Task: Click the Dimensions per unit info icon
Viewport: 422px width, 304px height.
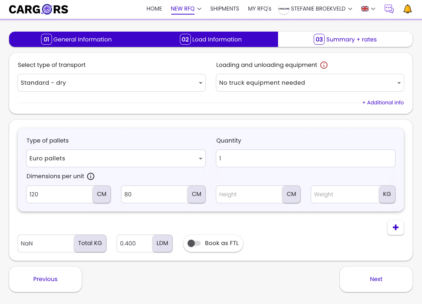Action: click(91, 176)
